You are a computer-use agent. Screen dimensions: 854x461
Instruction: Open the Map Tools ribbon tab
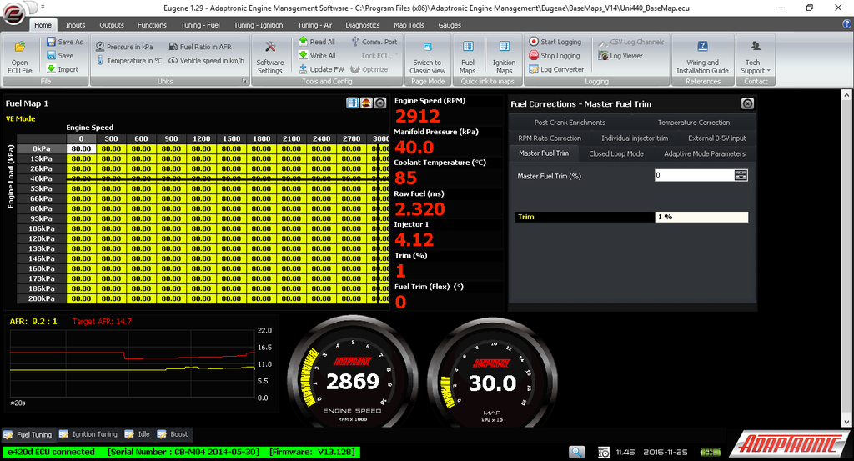click(409, 25)
